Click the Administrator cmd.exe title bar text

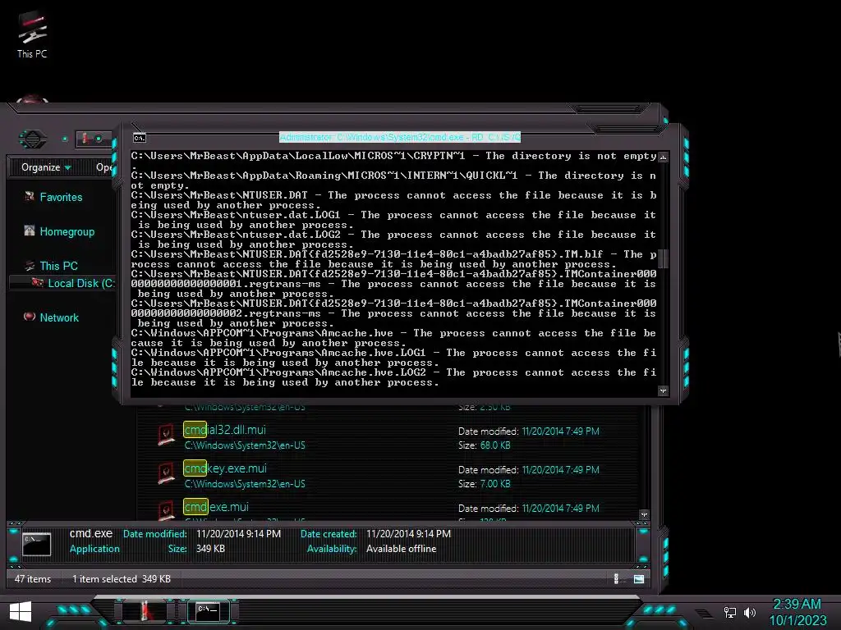[400, 138]
